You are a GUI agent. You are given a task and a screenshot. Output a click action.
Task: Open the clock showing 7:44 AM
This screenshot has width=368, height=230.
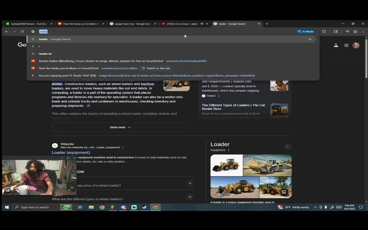click(x=350, y=207)
